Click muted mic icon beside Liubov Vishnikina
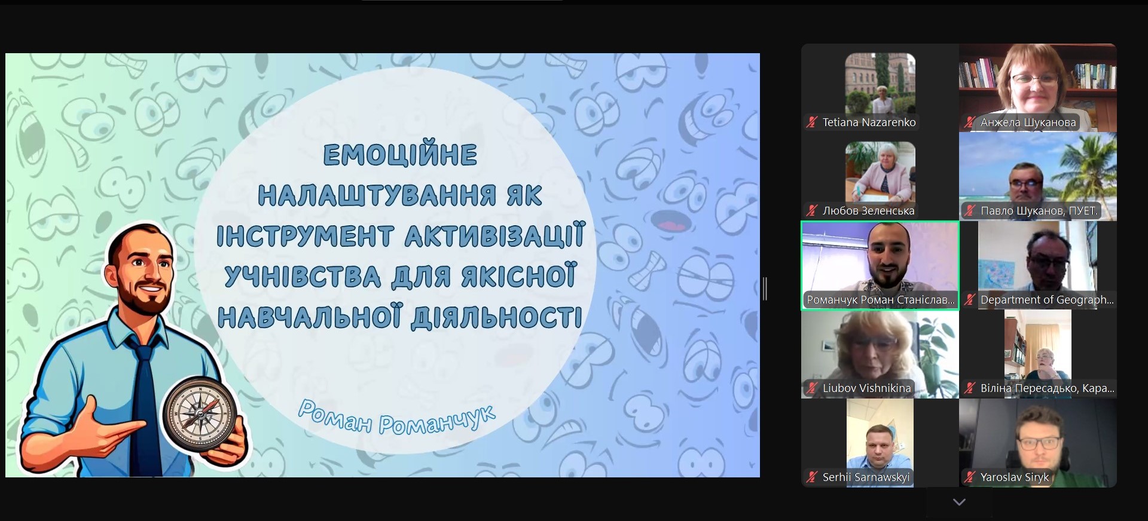The height and width of the screenshot is (521, 1148). 811,388
